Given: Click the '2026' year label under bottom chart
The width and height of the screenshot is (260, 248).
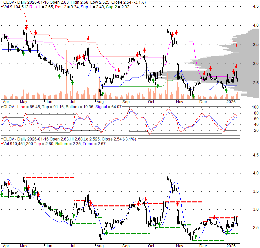Looking at the screenshot, I should 231,246.
